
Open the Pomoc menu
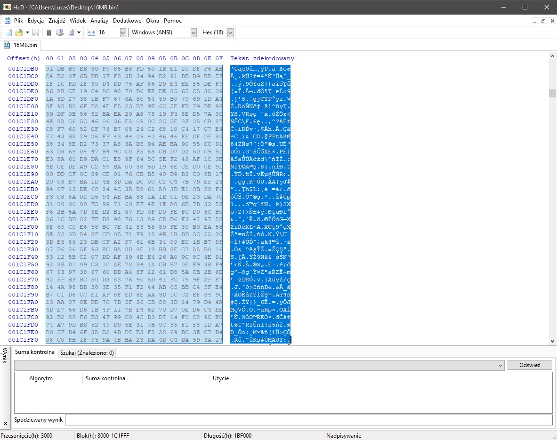(x=173, y=21)
